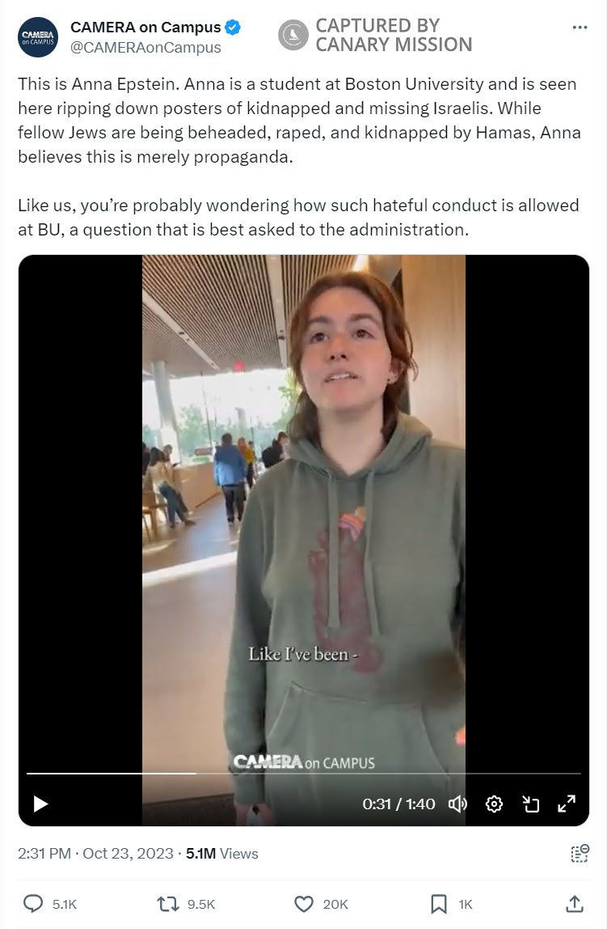
Task: Repost this tweet
Action: point(168,904)
